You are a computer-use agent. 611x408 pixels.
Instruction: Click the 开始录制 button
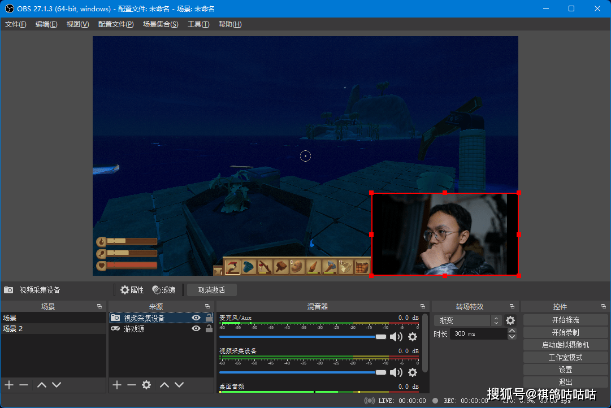click(x=565, y=332)
